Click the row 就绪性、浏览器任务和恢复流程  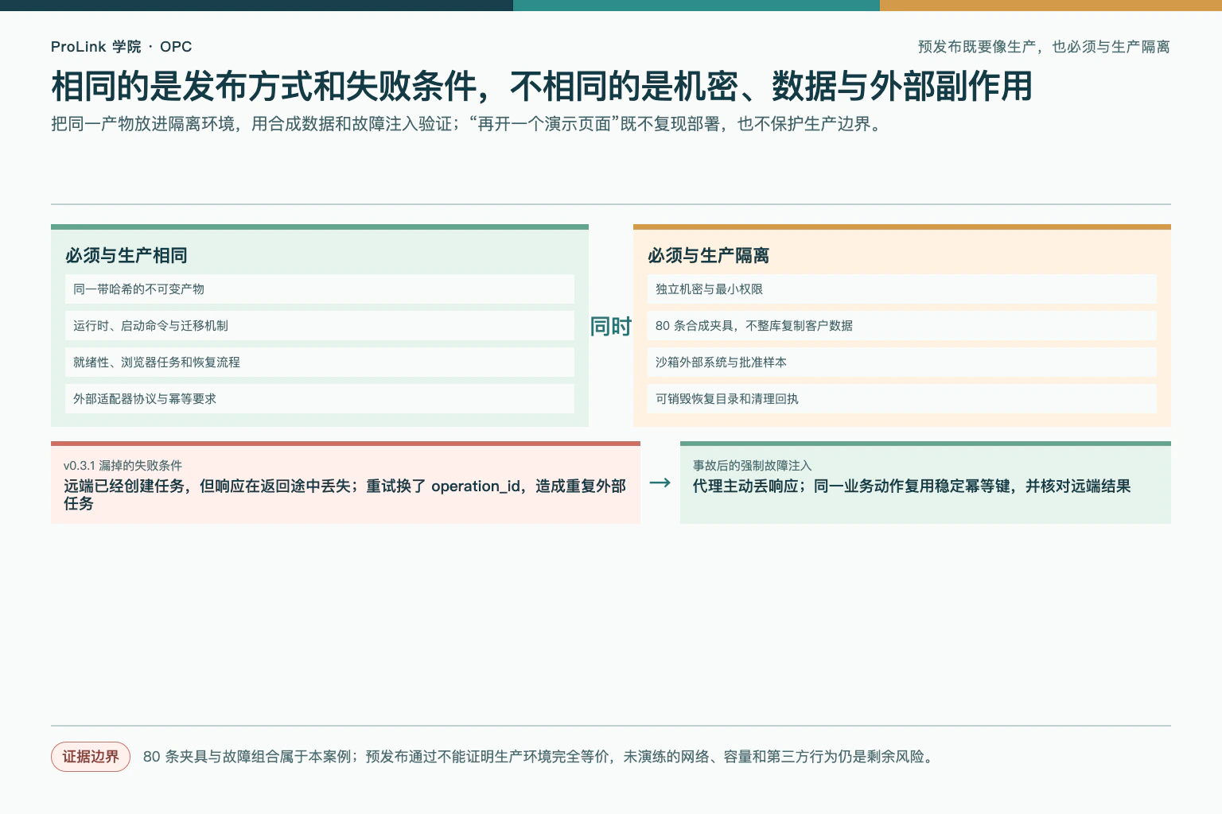[320, 362]
